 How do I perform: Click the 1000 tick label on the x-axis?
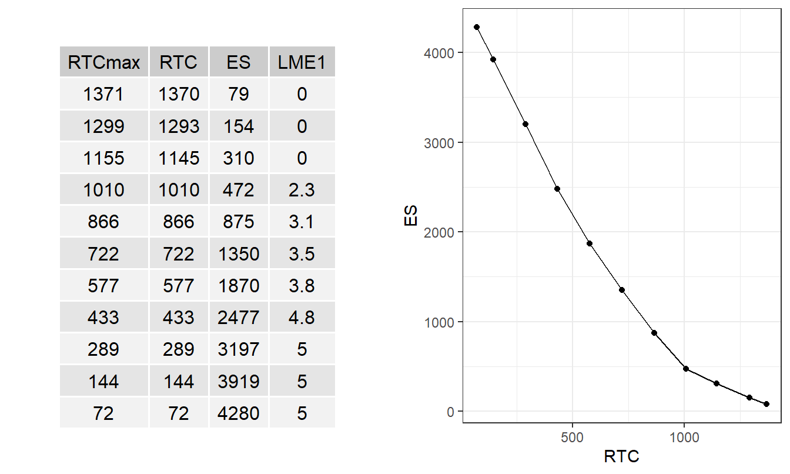click(x=684, y=437)
